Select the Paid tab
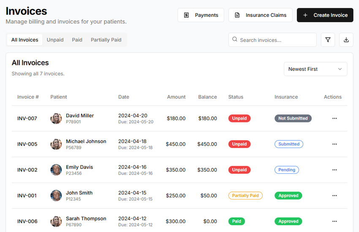Screen dimensions: 359x232 77,40
